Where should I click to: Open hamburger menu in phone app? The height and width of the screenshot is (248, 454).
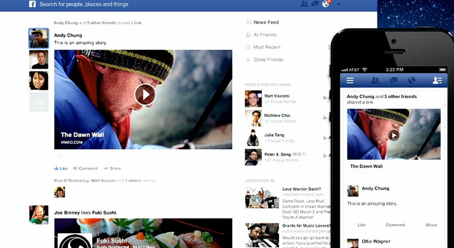[350, 80]
